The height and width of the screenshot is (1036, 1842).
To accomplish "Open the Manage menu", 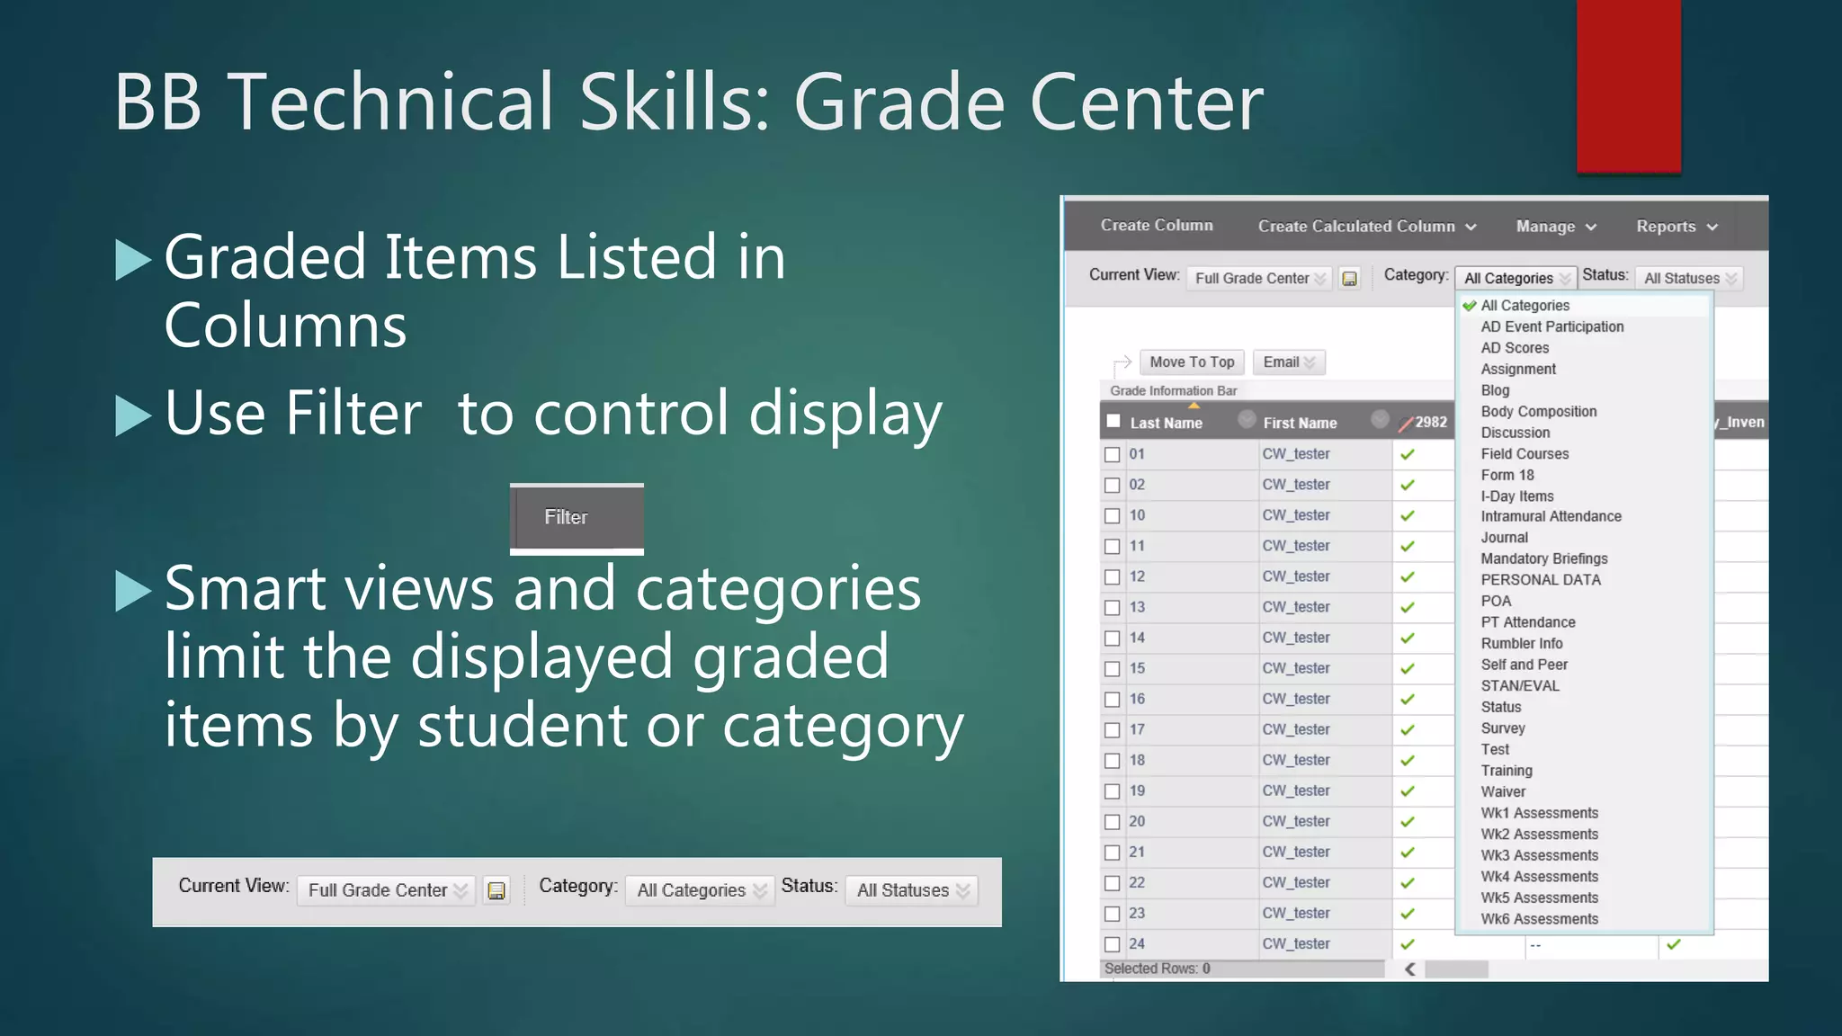I will coord(1555,227).
